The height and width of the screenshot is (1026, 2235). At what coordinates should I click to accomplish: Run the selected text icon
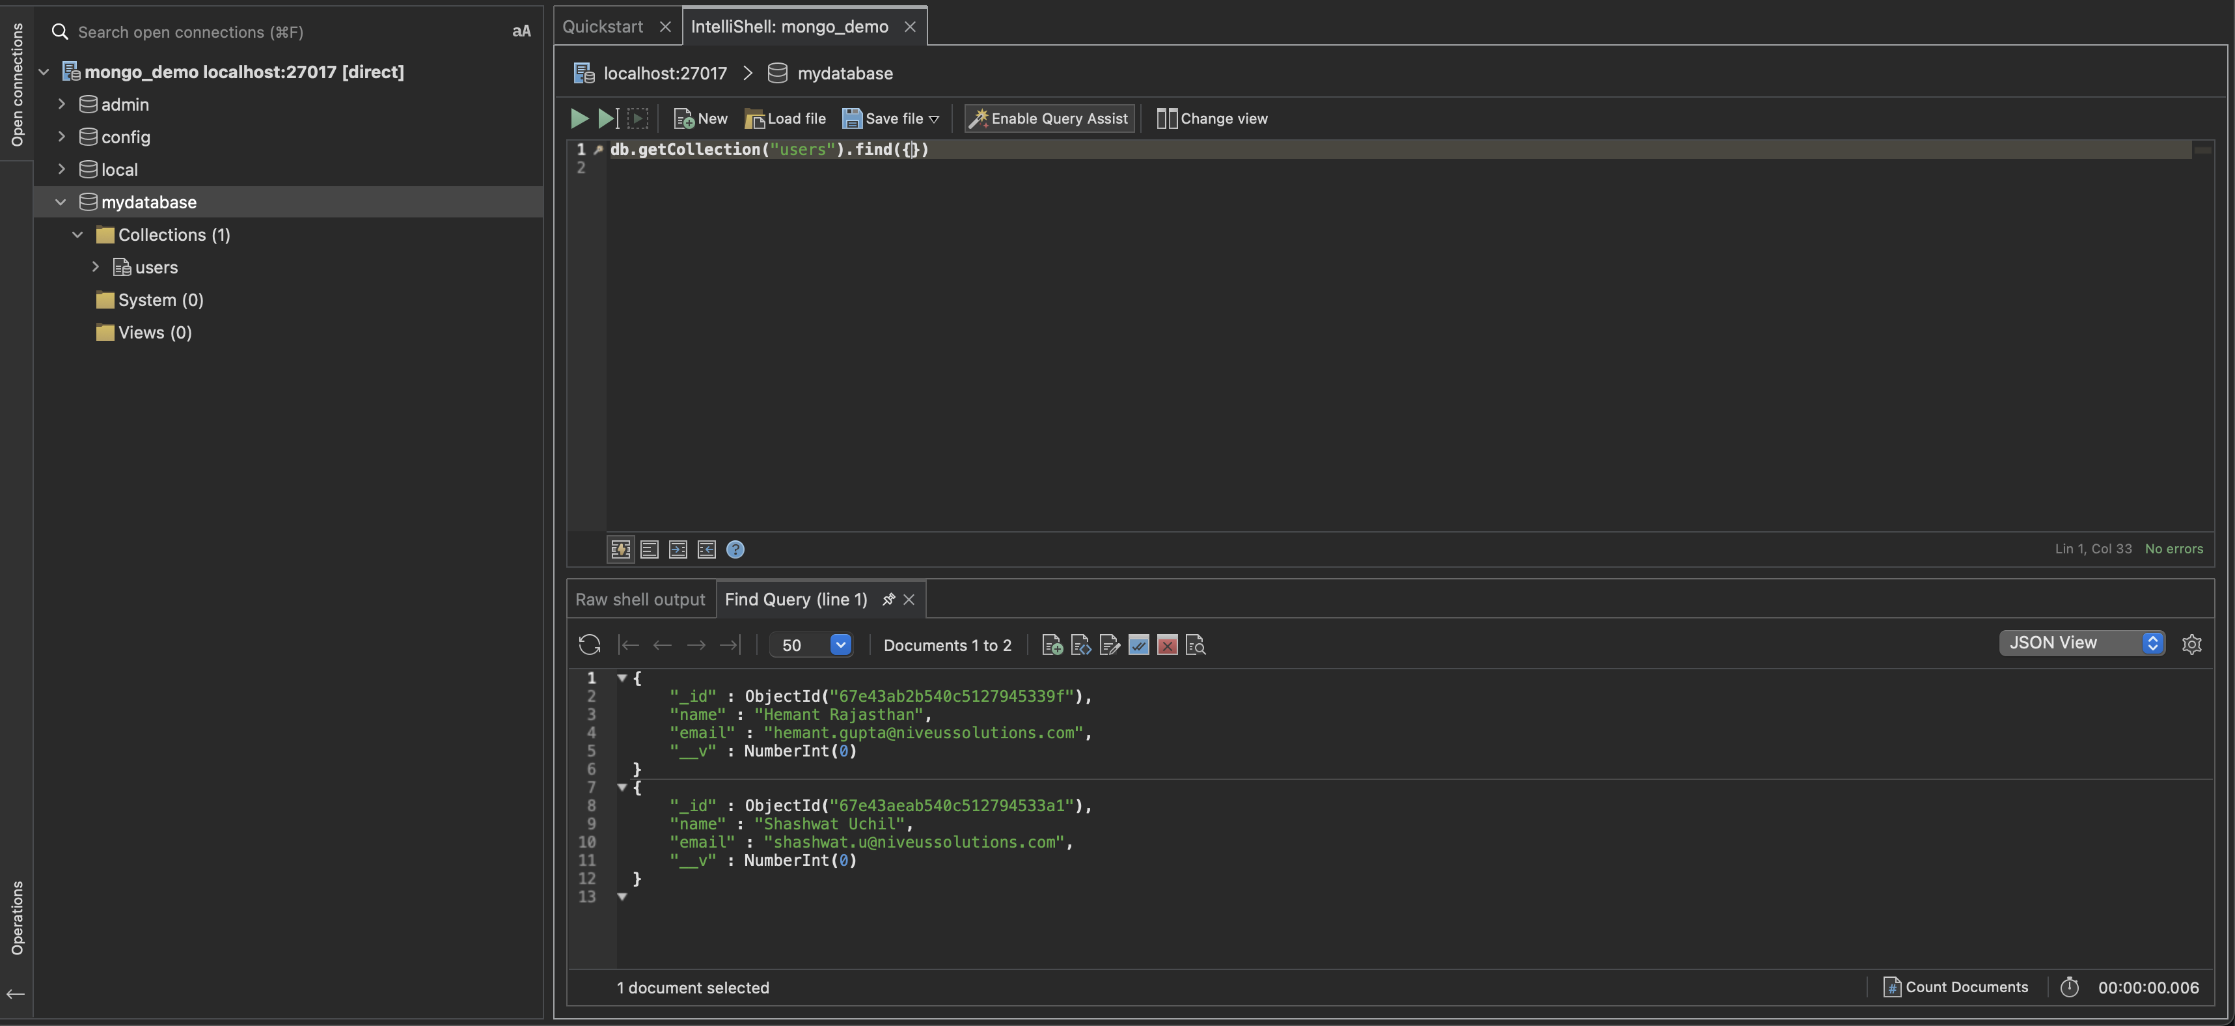638,118
